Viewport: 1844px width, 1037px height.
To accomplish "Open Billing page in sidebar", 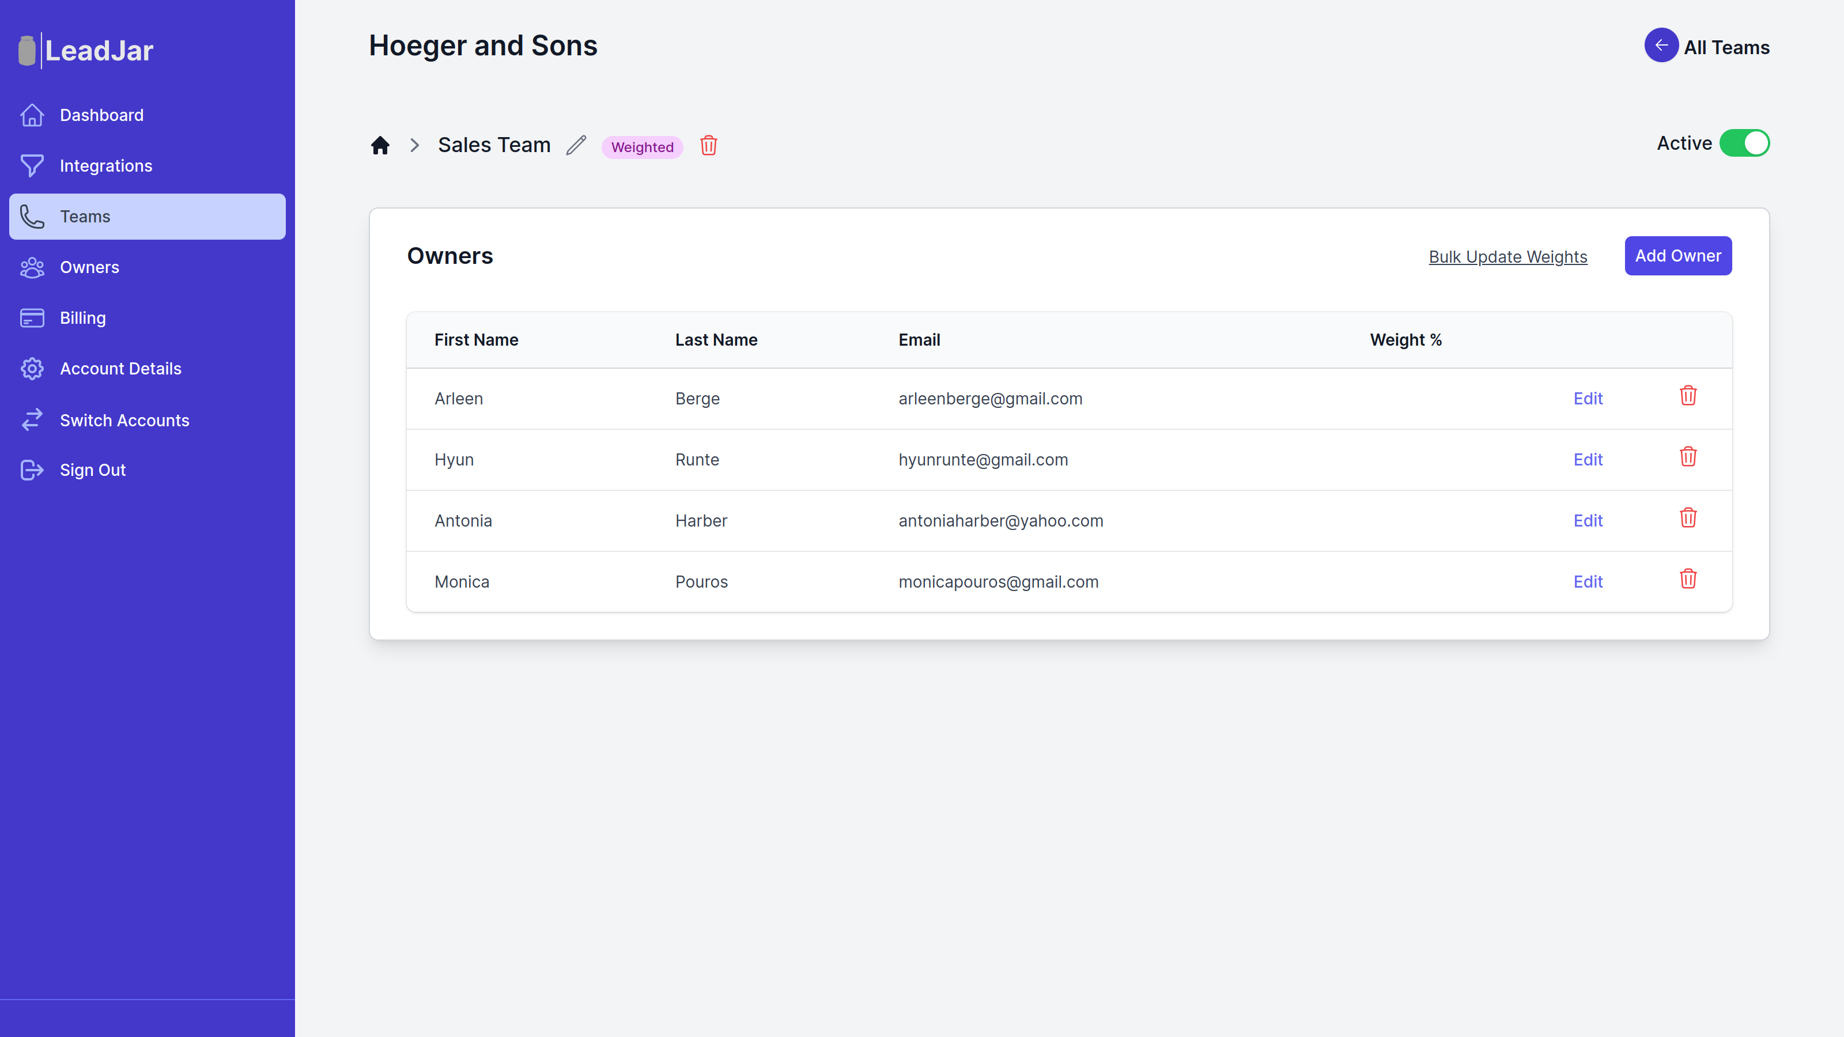I will pyautogui.click(x=82, y=318).
